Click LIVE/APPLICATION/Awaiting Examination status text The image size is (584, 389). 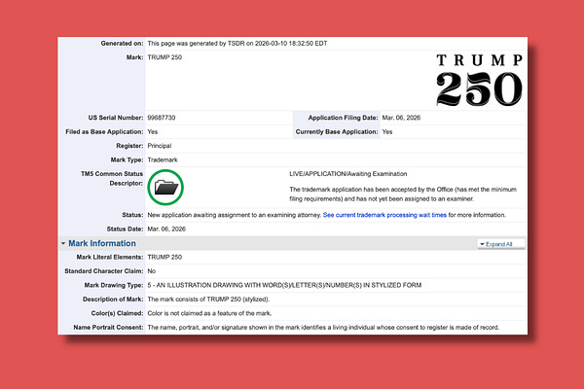pos(347,174)
